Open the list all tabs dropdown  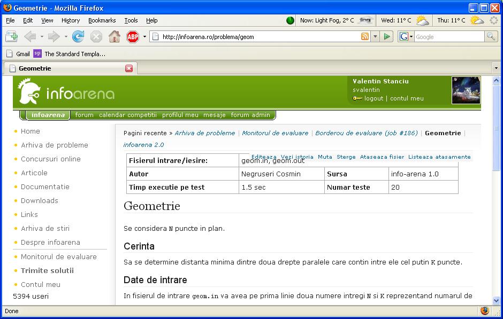496,68
